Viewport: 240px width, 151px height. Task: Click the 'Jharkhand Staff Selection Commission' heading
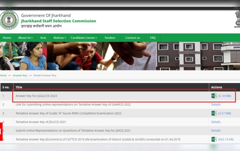pyautogui.click(x=58, y=21)
